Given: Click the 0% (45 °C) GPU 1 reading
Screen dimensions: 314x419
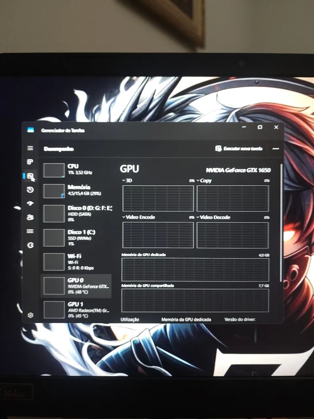Looking at the screenshot, I should [x=78, y=316].
